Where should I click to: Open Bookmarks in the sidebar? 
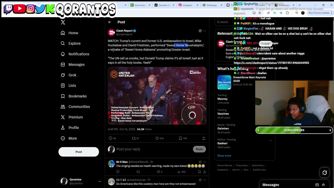74,96
